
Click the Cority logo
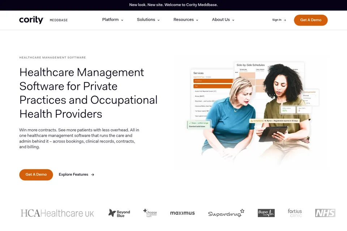(x=31, y=20)
